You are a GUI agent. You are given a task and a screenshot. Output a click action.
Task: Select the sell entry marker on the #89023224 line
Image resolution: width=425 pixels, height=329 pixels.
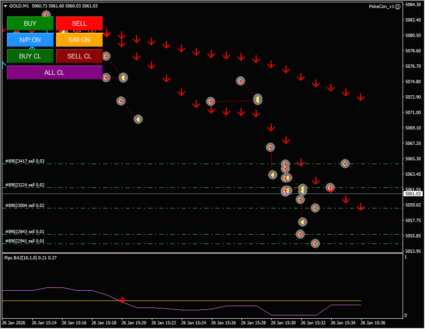coord(330,187)
